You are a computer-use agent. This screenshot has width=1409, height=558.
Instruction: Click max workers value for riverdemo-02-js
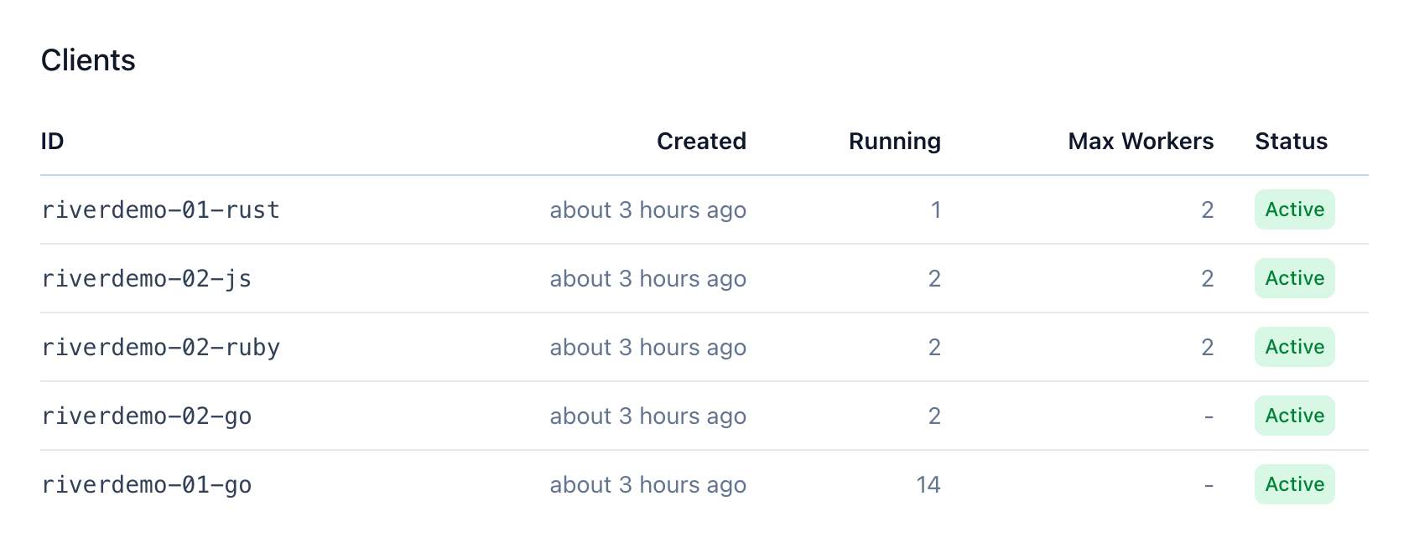click(1207, 278)
